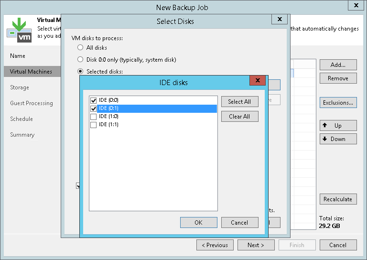This screenshot has width=367, height=260.
Task: Click the Add... button
Action: point(338,65)
